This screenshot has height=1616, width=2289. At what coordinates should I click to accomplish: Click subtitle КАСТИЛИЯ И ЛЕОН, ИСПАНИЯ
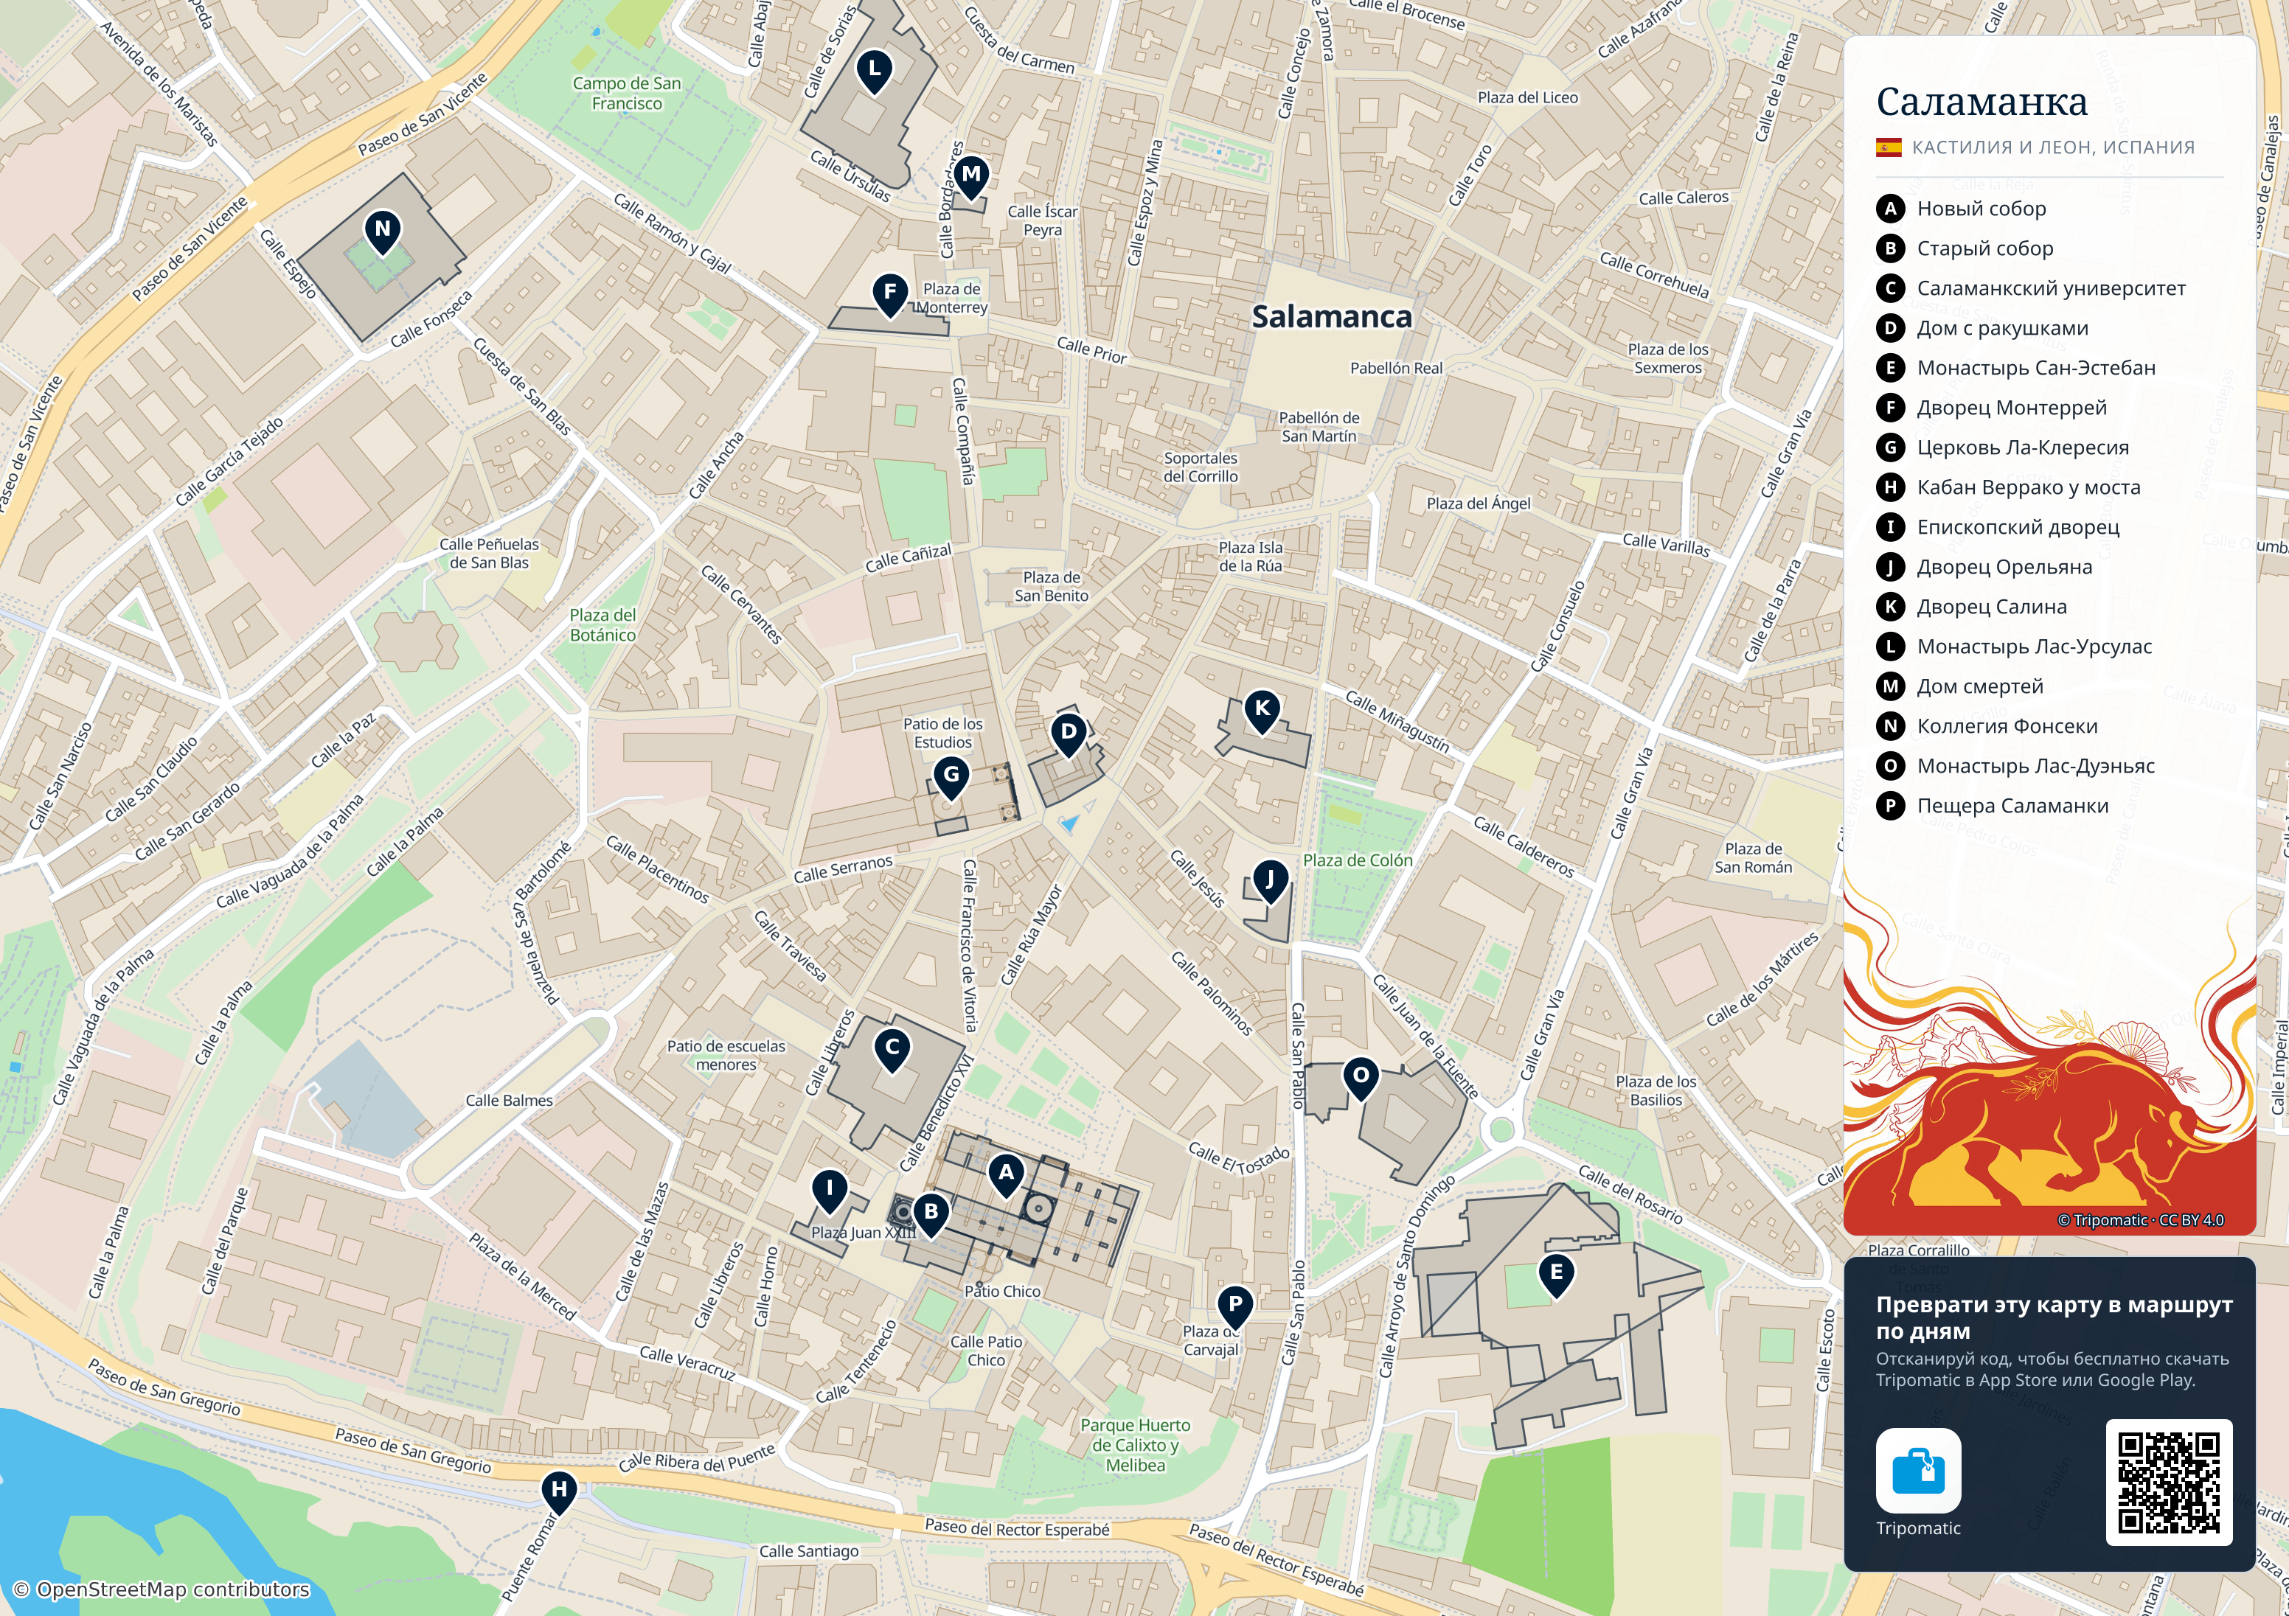pos(2053,147)
